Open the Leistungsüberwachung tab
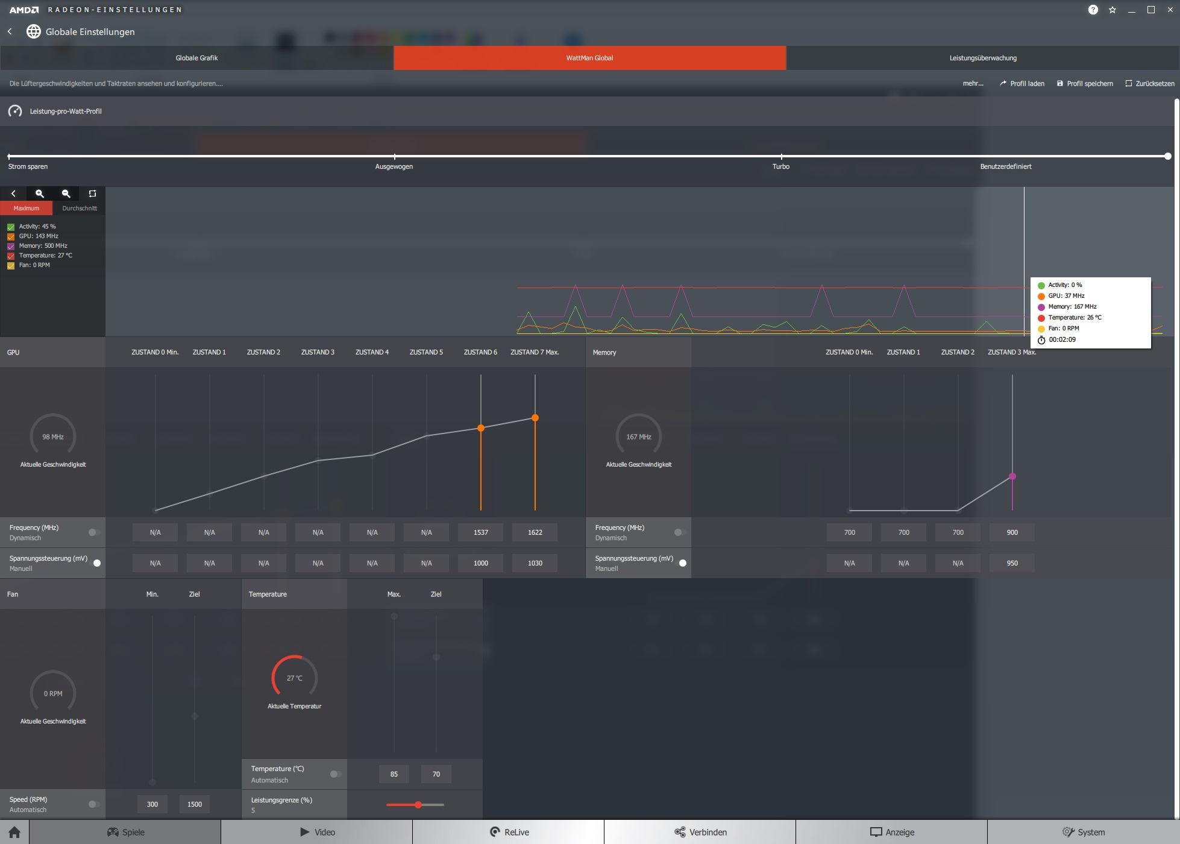Image resolution: width=1180 pixels, height=844 pixels. point(983,58)
